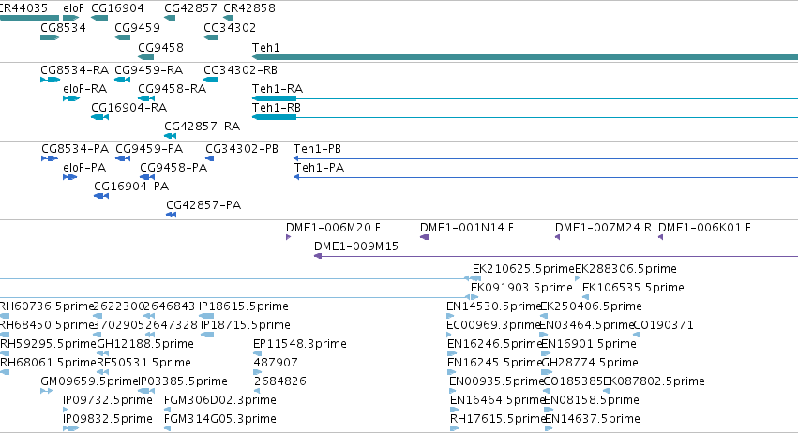The height and width of the screenshot is (433, 798).
Task: Click the IP18615.5prime label
Action: (244, 306)
